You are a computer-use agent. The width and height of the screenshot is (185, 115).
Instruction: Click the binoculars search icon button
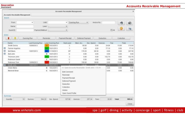(121, 23)
